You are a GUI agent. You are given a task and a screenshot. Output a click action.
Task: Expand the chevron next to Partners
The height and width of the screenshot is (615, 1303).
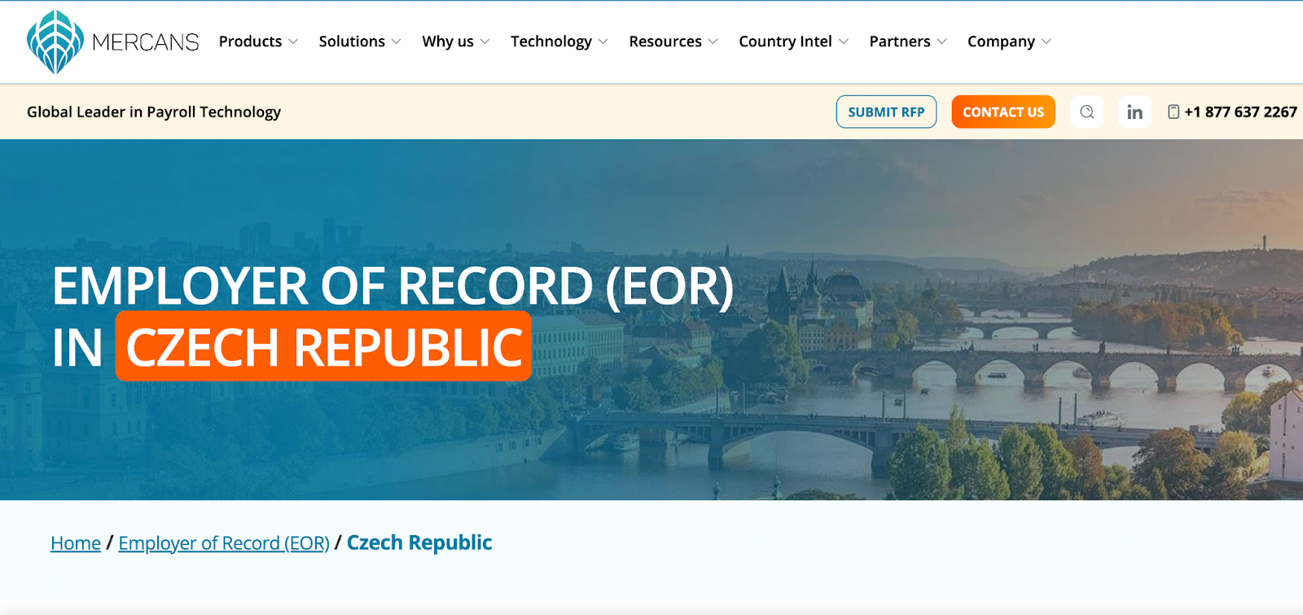click(x=941, y=42)
